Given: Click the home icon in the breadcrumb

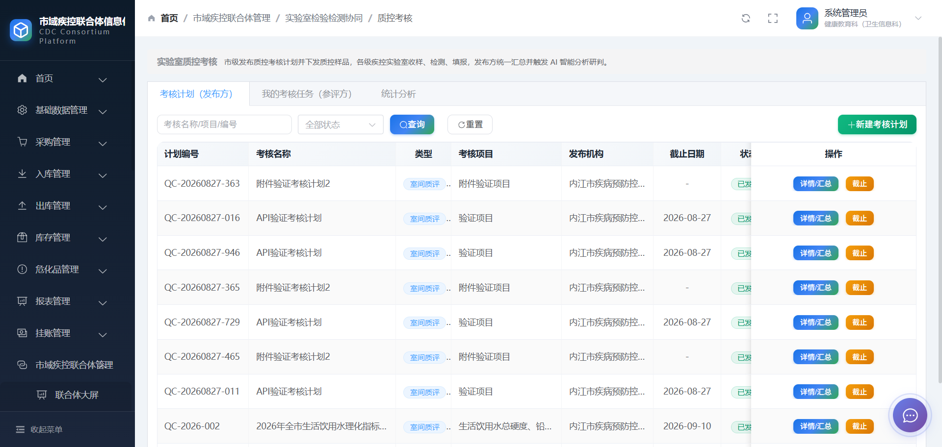Looking at the screenshot, I should (152, 18).
